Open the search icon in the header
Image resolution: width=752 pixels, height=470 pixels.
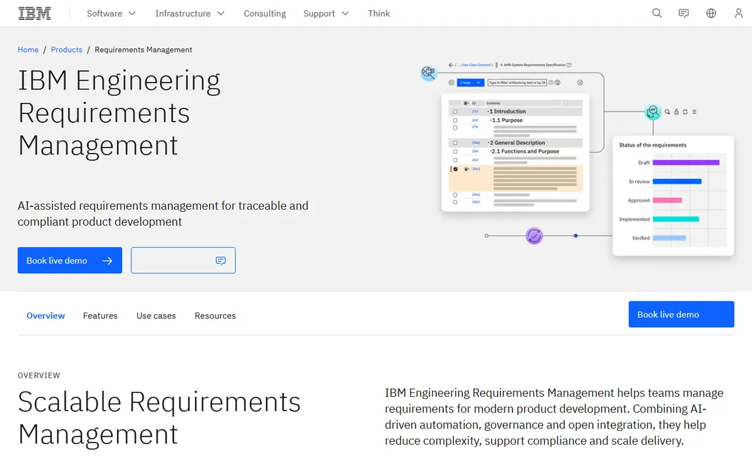[x=656, y=14]
